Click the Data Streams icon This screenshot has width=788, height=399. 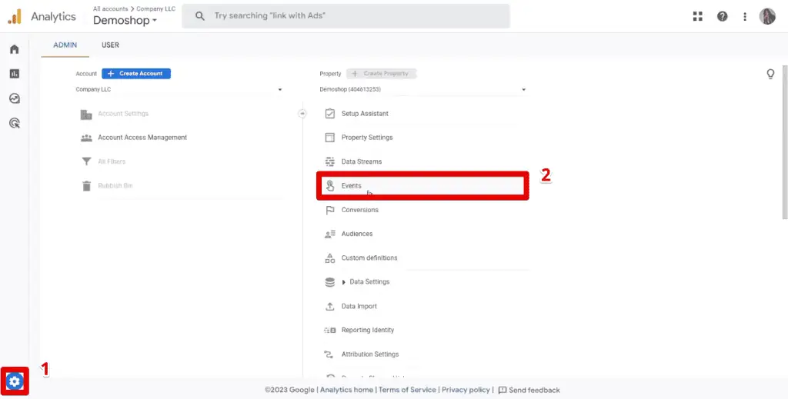[329, 161]
